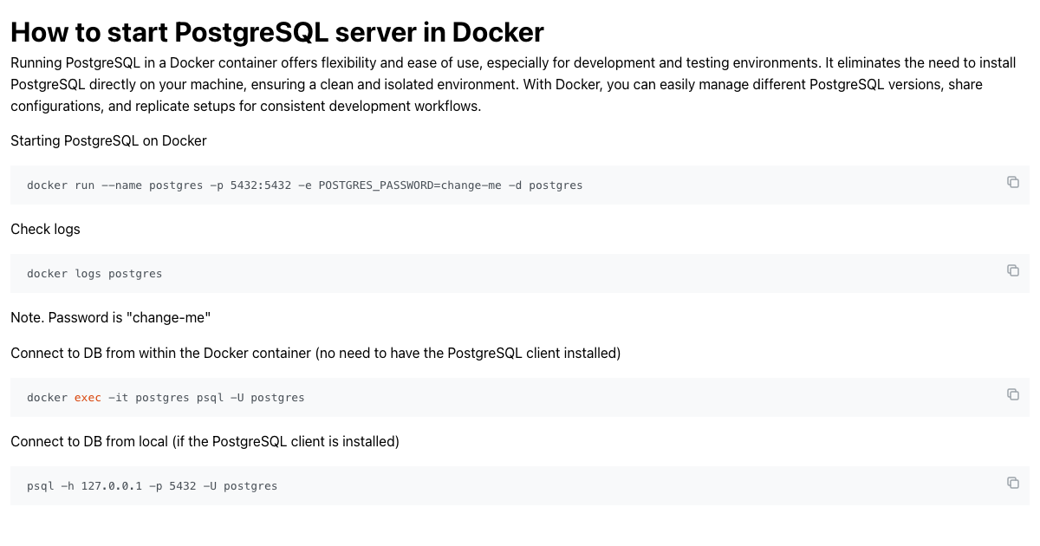Click the psql -h 127.0.0.1 code text
The height and width of the screenshot is (546, 1040).
(152, 486)
